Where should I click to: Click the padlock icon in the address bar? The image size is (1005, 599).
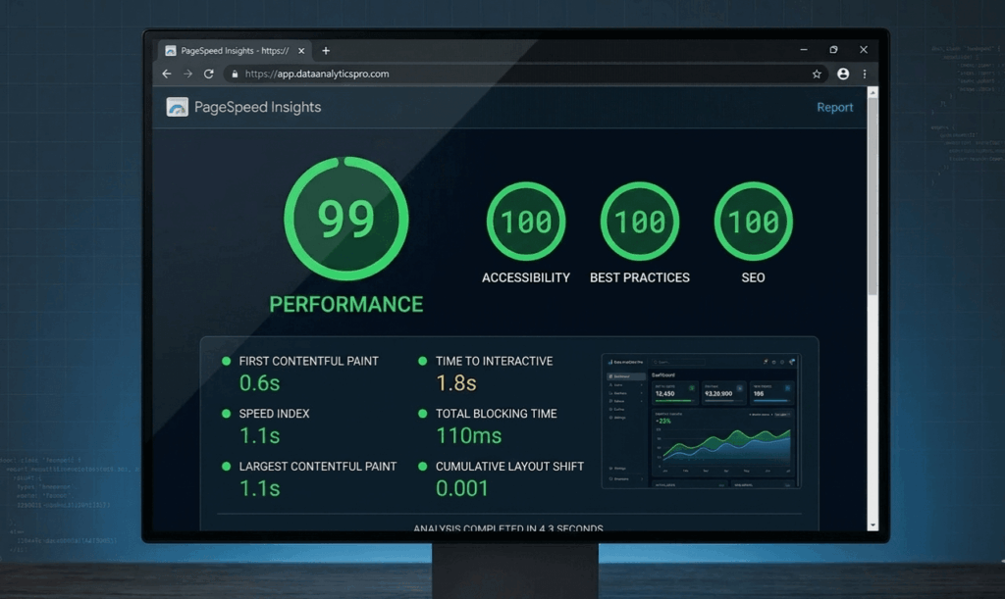point(235,74)
